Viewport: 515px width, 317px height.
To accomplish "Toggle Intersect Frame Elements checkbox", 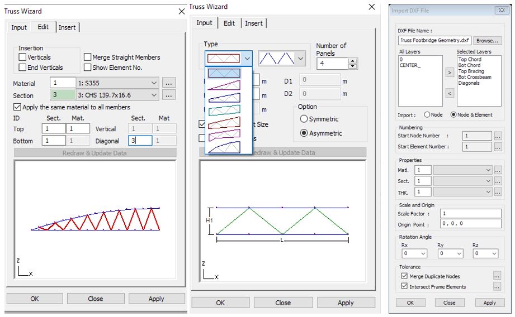I will pos(404,286).
